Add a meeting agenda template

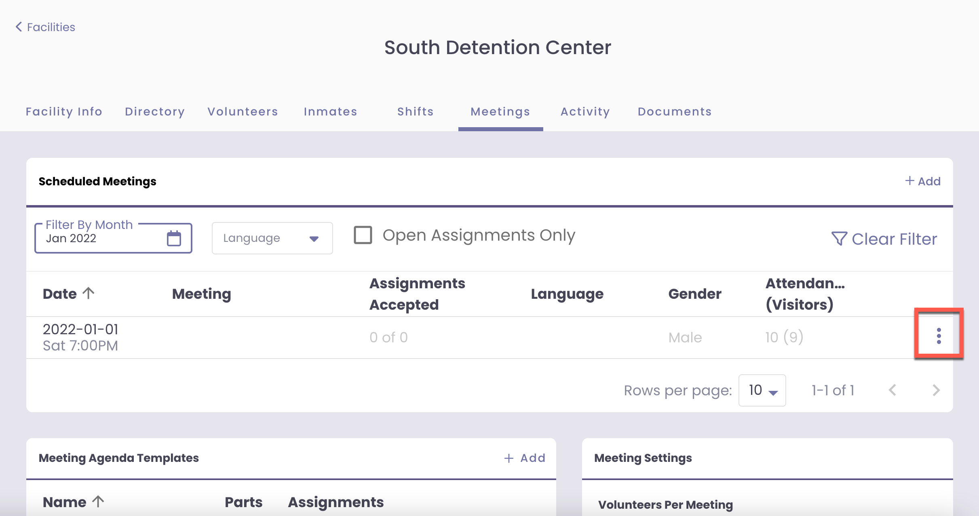[x=525, y=458]
